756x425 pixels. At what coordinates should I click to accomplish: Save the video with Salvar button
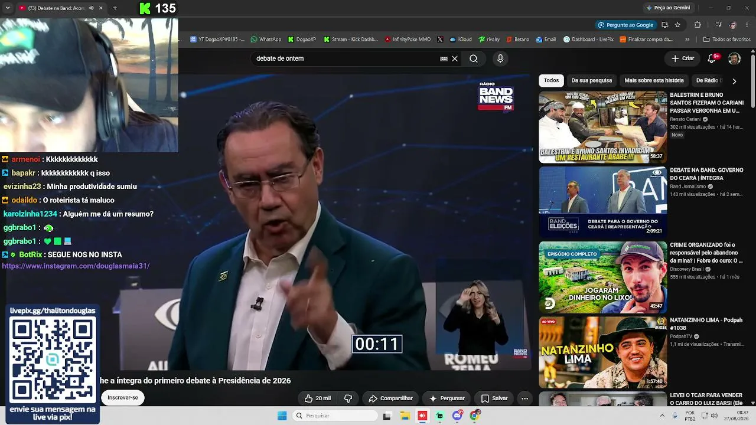point(494,398)
